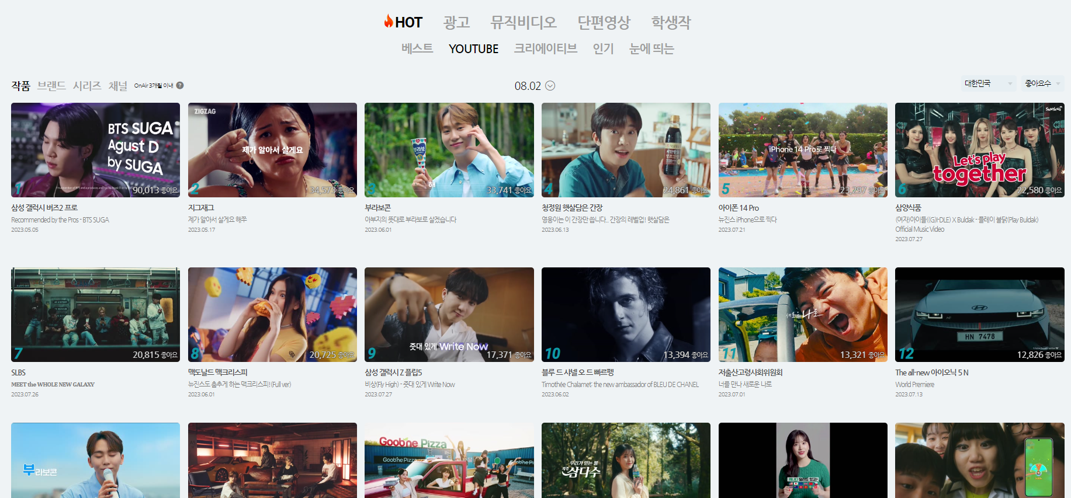Switch to the 뮤직비디오 tab
Viewport: 1071px width, 498px height.
524,22
